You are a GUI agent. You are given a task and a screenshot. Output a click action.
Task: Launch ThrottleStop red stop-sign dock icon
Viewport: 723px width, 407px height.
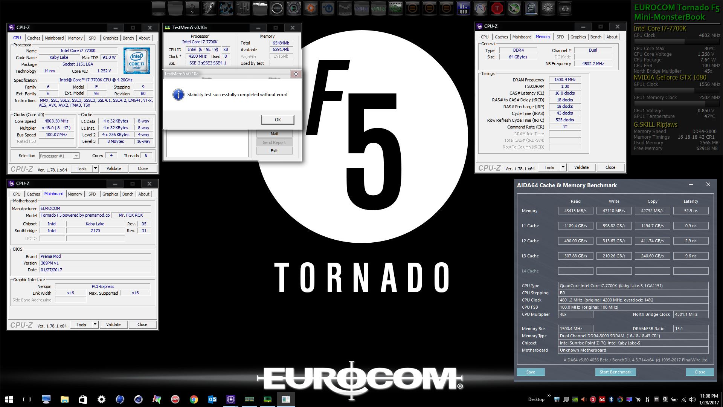point(497,8)
